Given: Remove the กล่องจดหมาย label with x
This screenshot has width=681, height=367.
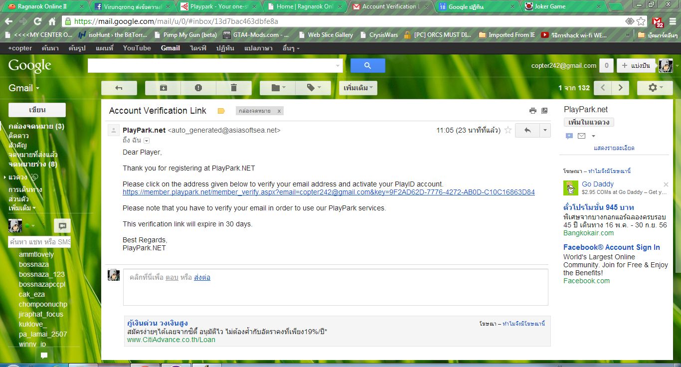Looking at the screenshot, I should (279, 111).
